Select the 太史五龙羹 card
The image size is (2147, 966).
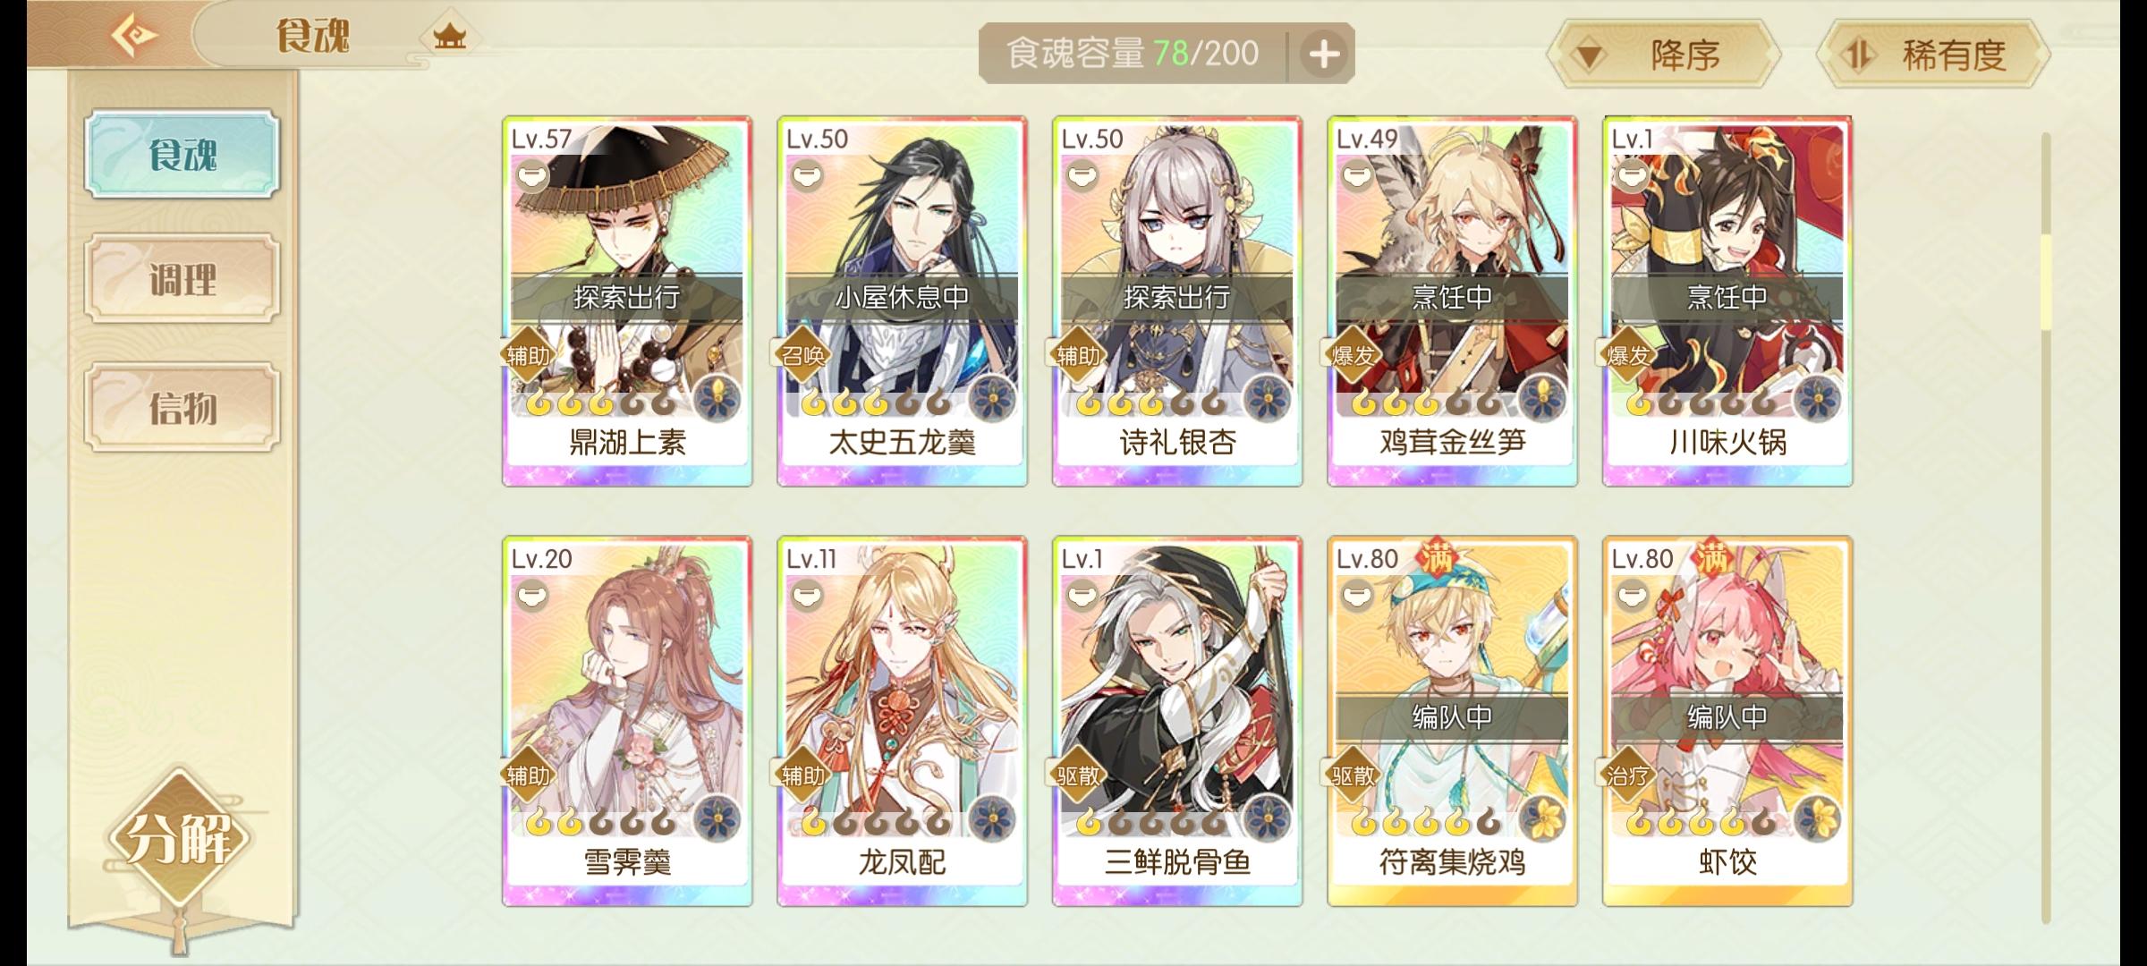click(x=902, y=301)
